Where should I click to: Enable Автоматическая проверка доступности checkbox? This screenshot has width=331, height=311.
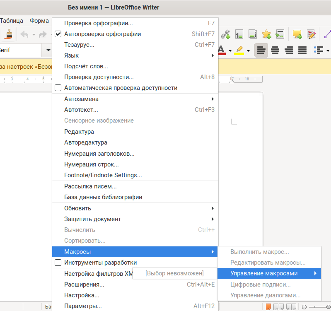click(x=58, y=88)
